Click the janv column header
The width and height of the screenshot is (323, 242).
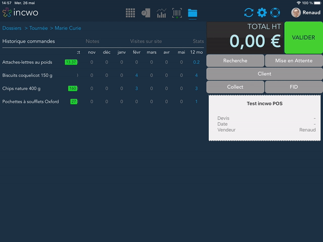pos(122,52)
